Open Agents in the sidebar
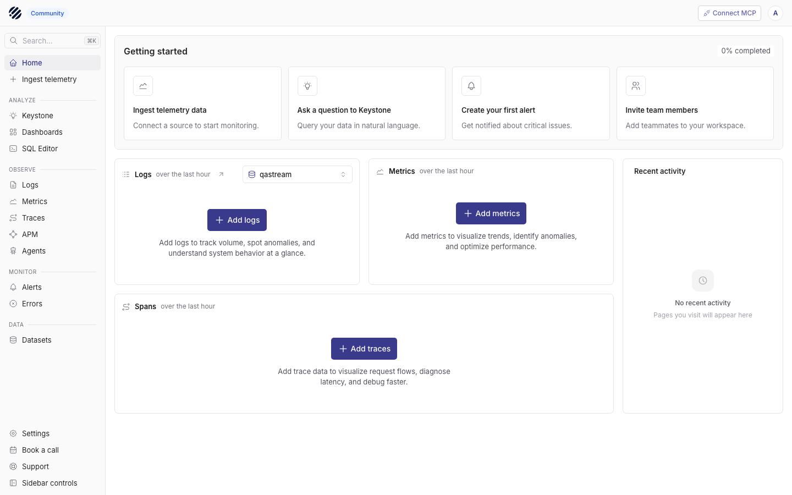 [x=52, y=251]
